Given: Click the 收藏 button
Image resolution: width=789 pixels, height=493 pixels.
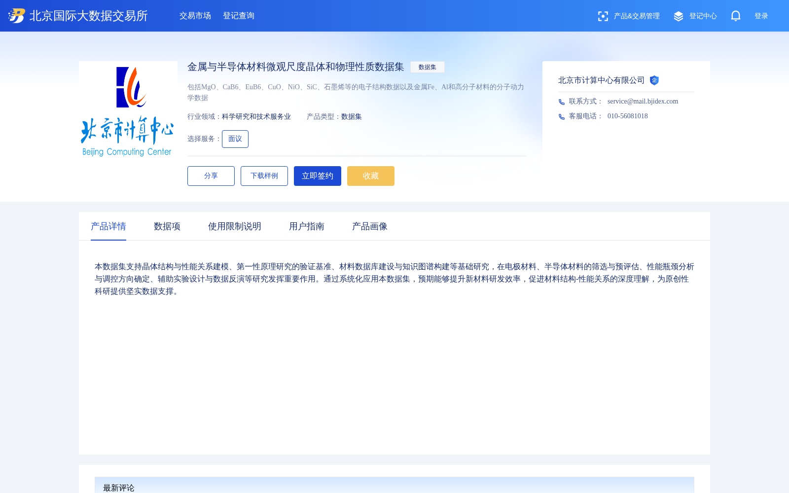Looking at the screenshot, I should pos(371,176).
